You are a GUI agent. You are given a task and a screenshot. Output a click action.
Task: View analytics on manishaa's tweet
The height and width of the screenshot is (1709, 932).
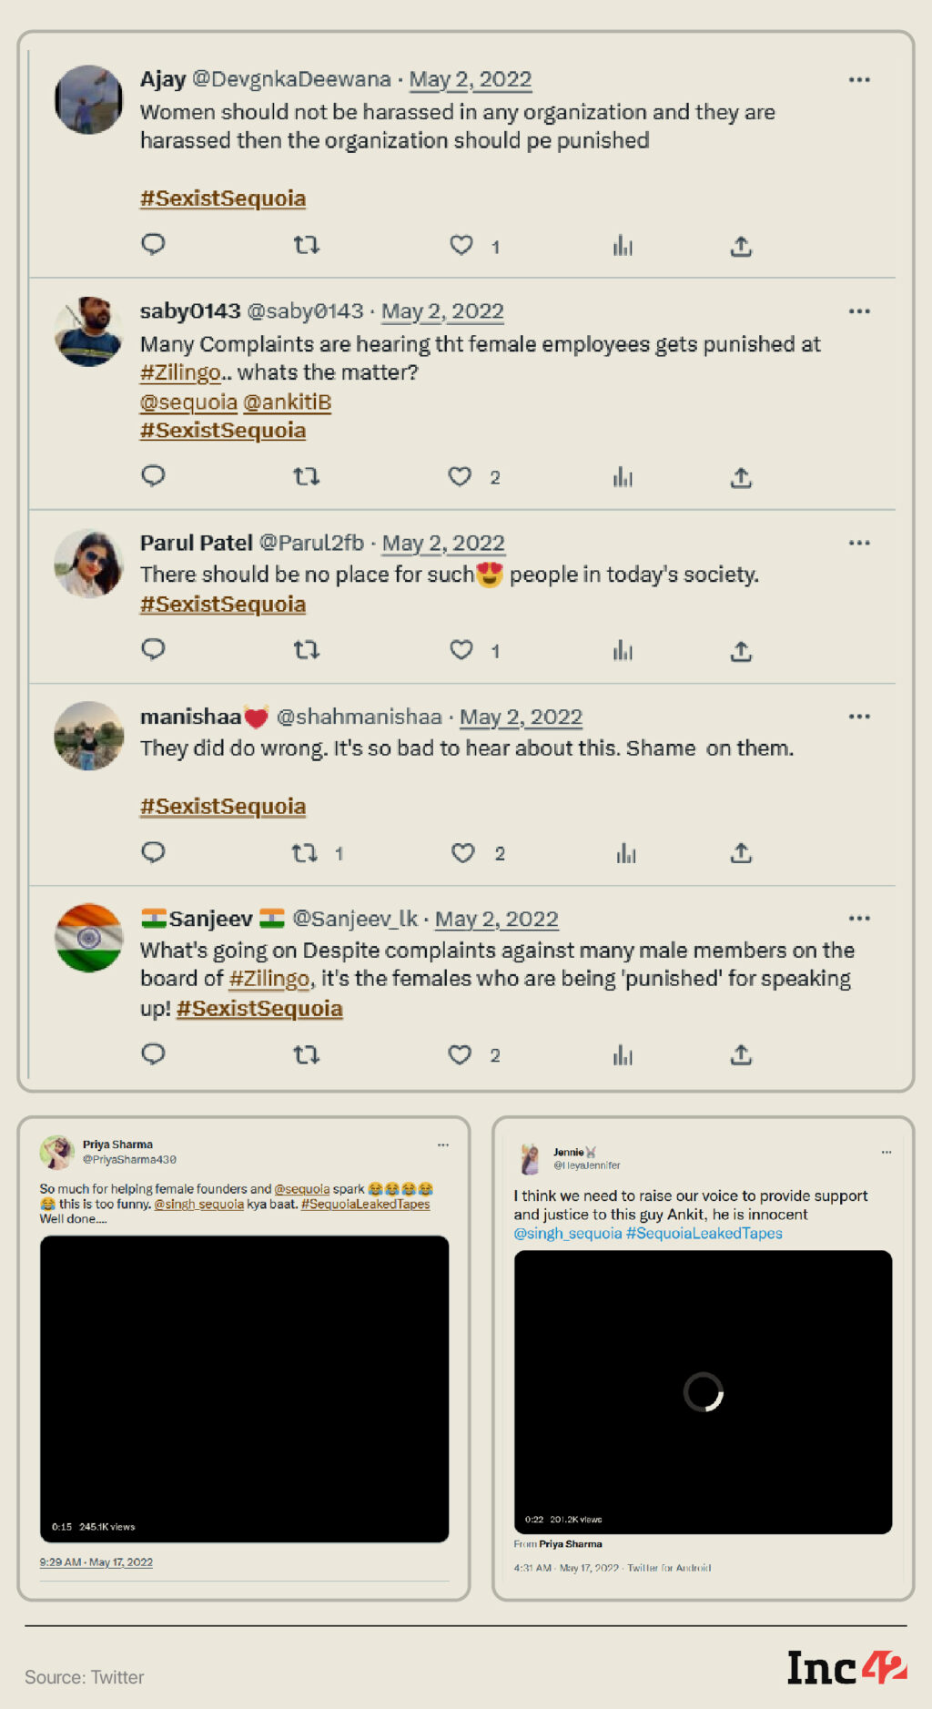(x=626, y=853)
